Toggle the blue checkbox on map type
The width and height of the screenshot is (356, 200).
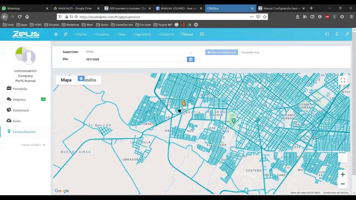[81, 79]
